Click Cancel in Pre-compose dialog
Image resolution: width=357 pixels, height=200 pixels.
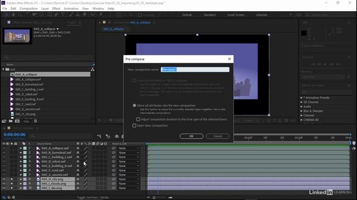[x=218, y=136]
